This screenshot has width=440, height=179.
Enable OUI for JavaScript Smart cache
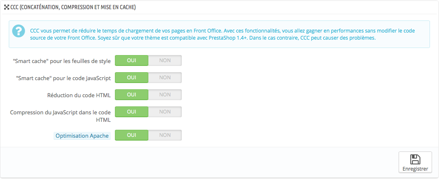132,78
